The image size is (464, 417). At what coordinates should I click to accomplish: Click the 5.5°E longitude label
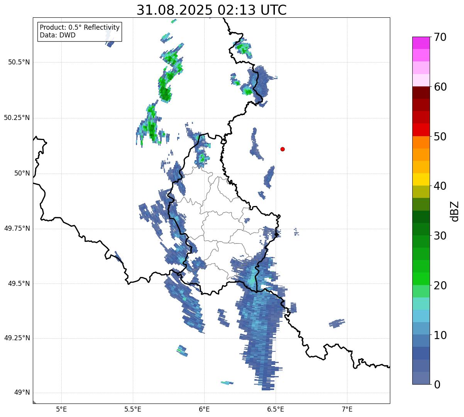pyautogui.click(x=133, y=409)
